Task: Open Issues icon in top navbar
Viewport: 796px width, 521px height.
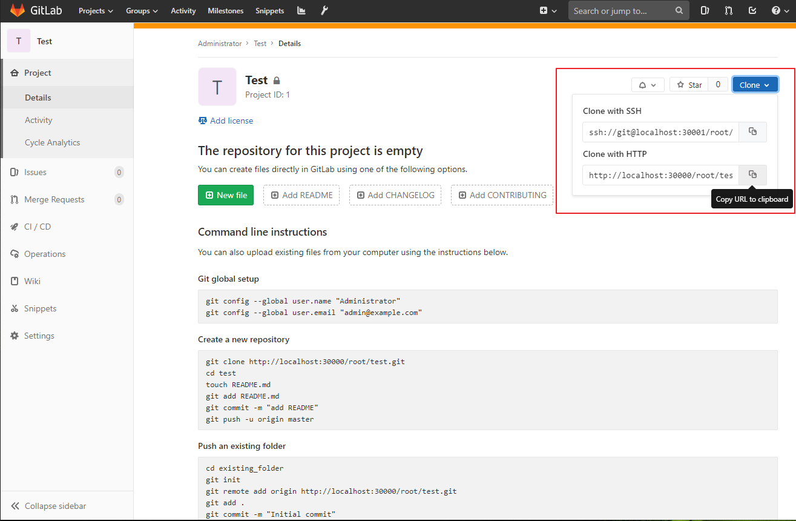Action: (705, 11)
